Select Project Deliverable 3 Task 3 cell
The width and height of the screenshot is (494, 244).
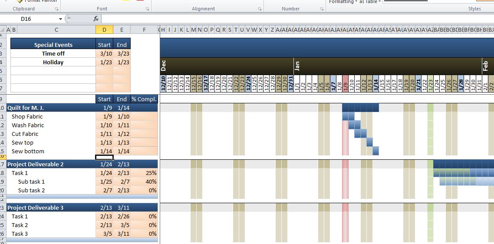(51, 234)
